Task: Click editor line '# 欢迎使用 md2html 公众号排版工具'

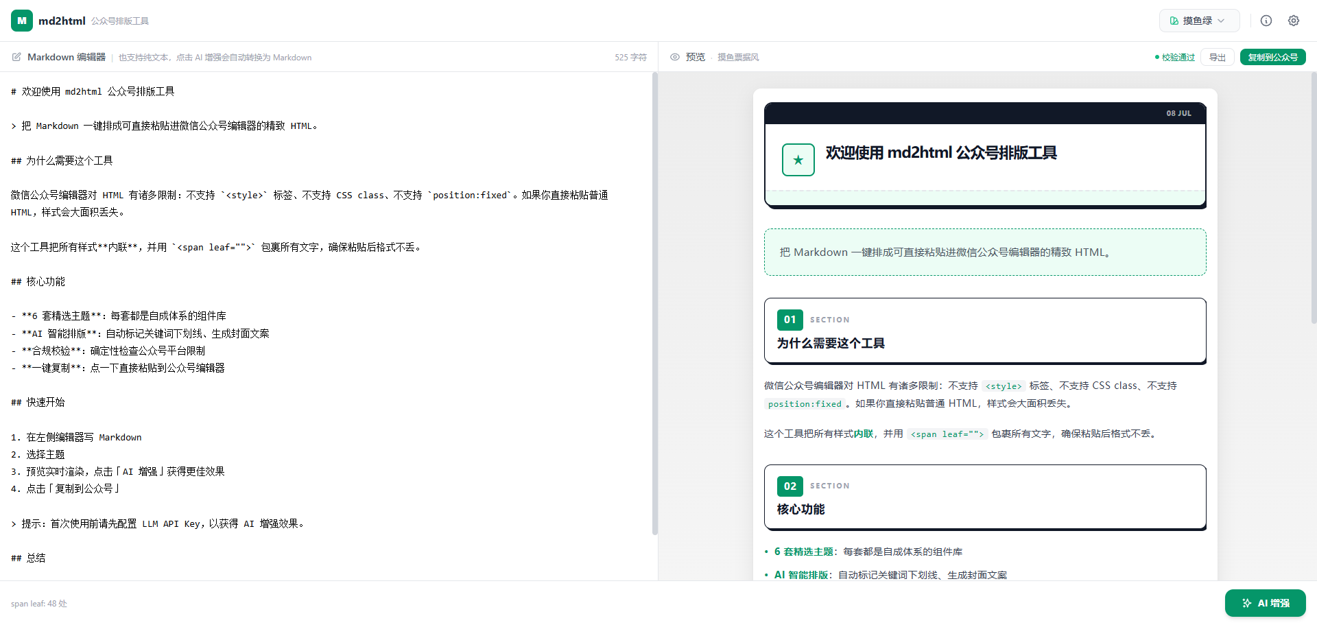Action: [x=93, y=91]
